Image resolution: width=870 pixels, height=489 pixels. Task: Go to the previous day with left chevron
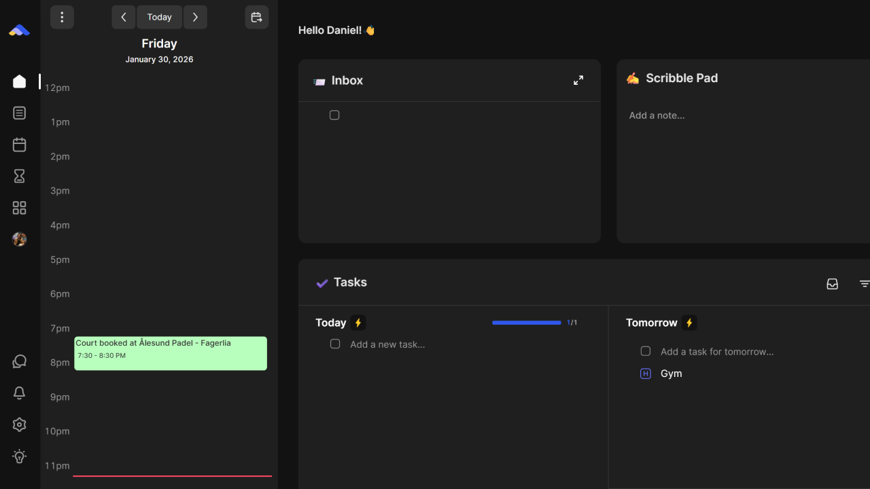(x=123, y=16)
